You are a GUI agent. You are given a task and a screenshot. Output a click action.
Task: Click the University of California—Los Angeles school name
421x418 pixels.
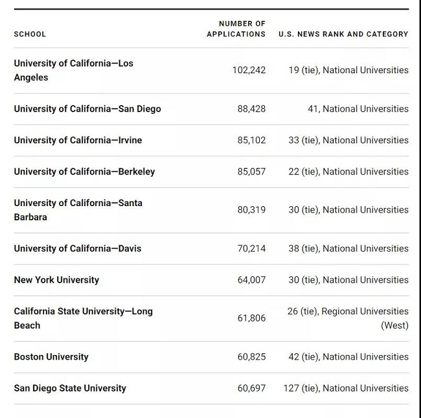click(74, 71)
